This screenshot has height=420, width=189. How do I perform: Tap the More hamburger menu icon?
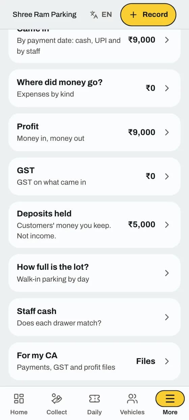pos(170,398)
